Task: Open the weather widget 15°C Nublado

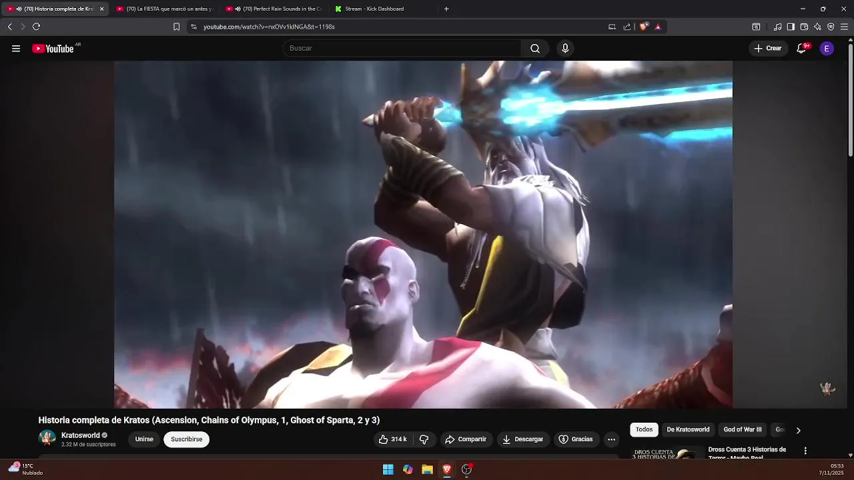Action: (x=25, y=469)
